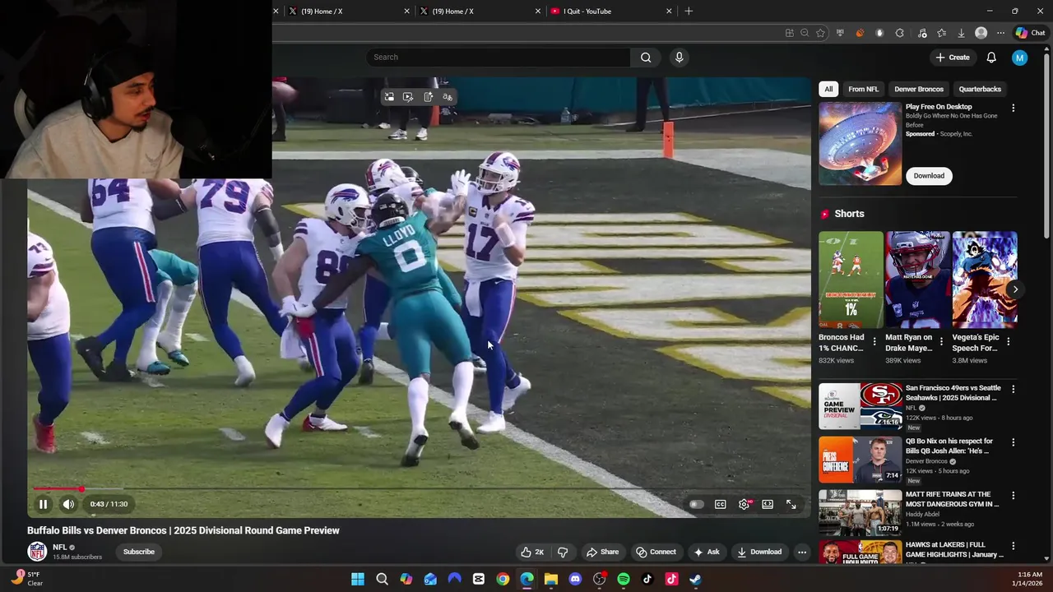This screenshot has height=592, width=1053.
Task: Switch to theater mode
Action: pos(768,504)
